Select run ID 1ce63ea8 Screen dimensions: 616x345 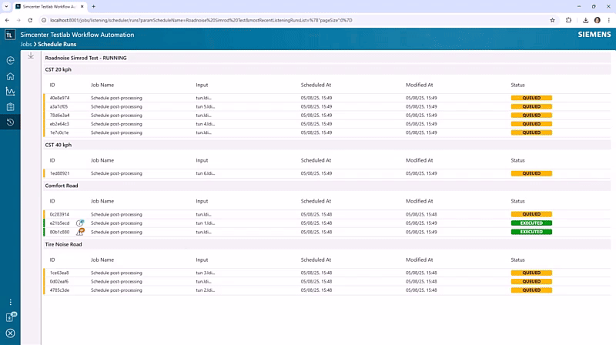pyautogui.click(x=59, y=273)
